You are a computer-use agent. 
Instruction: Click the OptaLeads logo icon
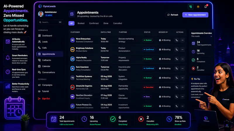[40, 6]
